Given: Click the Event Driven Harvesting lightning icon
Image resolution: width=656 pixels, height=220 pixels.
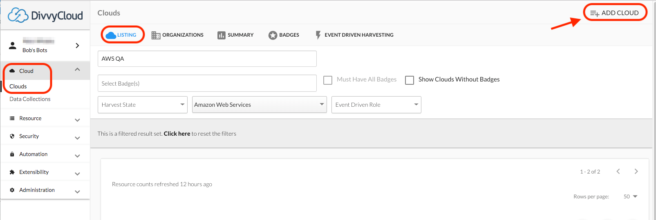Looking at the screenshot, I should (318, 35).
